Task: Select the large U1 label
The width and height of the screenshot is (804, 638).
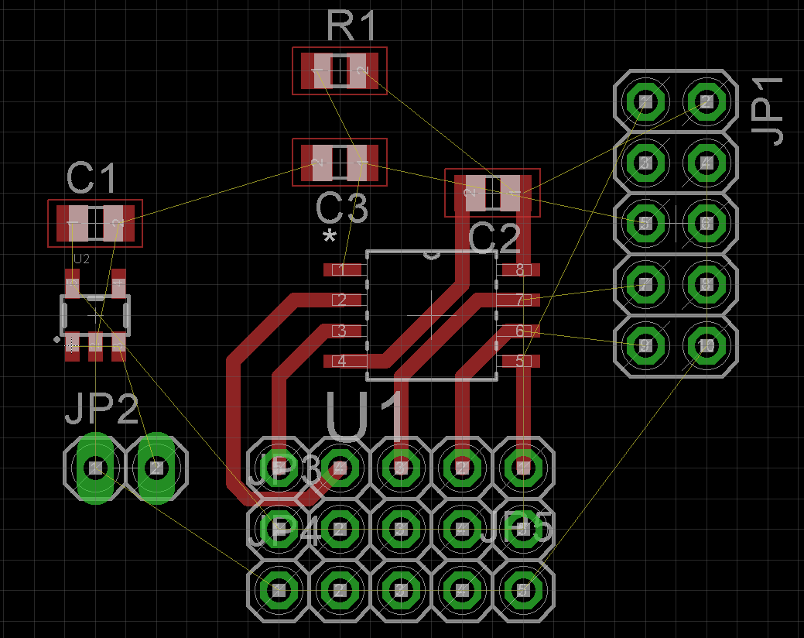Action: pos(365,416)
